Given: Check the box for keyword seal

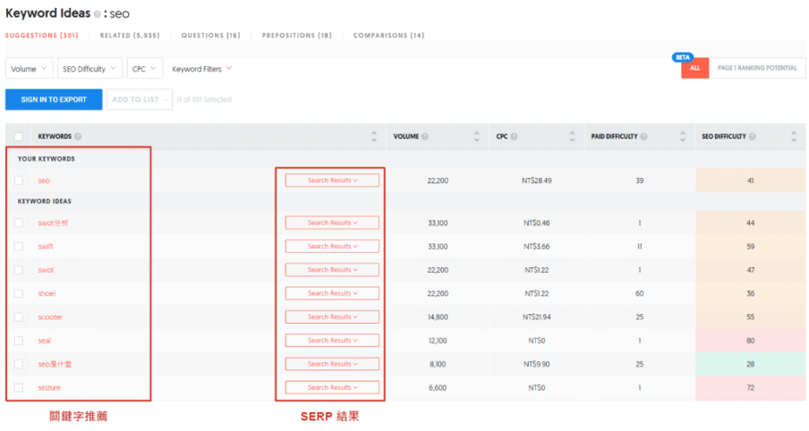Looking at the screenshot, I should (x=19, y=341).
